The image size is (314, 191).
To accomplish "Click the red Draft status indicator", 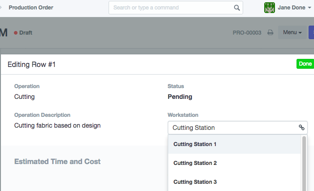I will [16, 33].
